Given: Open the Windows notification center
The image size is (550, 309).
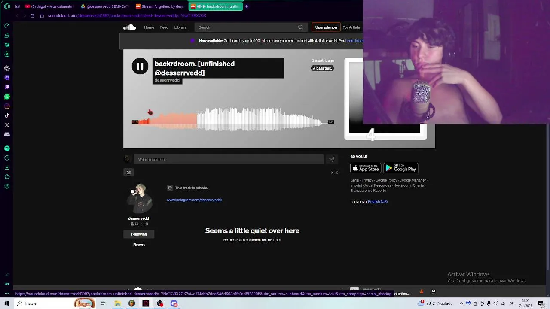Looking at the screenshot, I should tap(541, 303).
